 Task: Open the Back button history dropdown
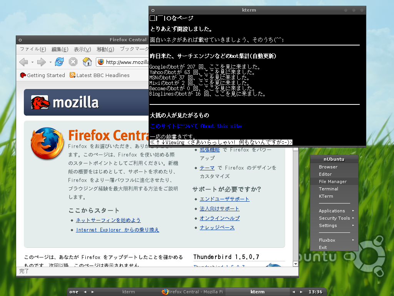click(x=32, y=62)
